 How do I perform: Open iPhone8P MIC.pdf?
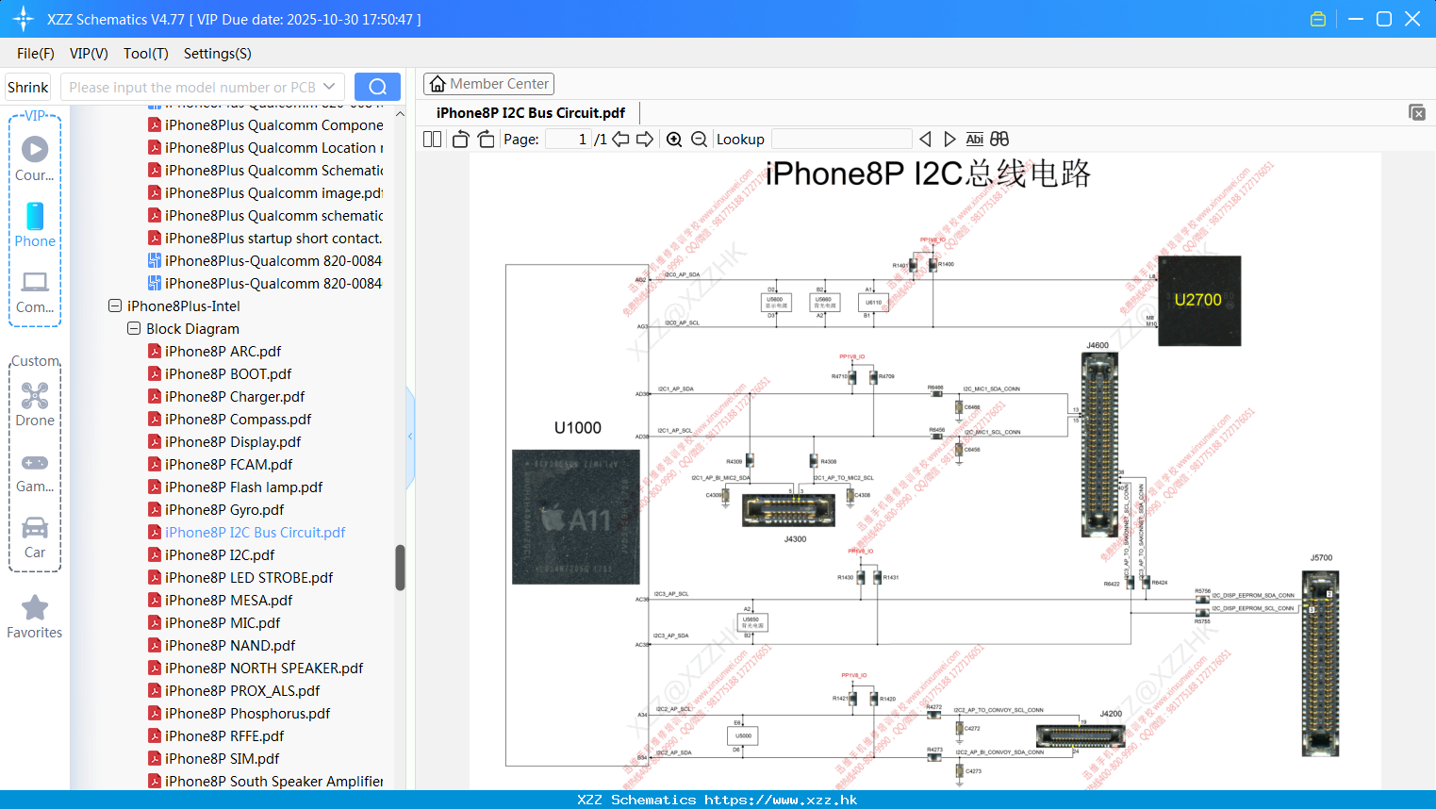pos(223,622)
